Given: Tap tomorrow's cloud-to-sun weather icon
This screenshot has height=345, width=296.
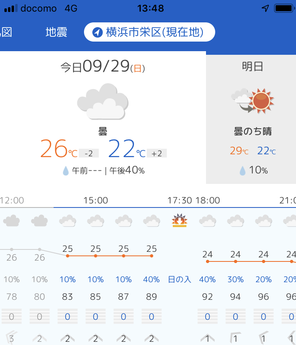Looking at the screenshot, I should tap(252, 101).
